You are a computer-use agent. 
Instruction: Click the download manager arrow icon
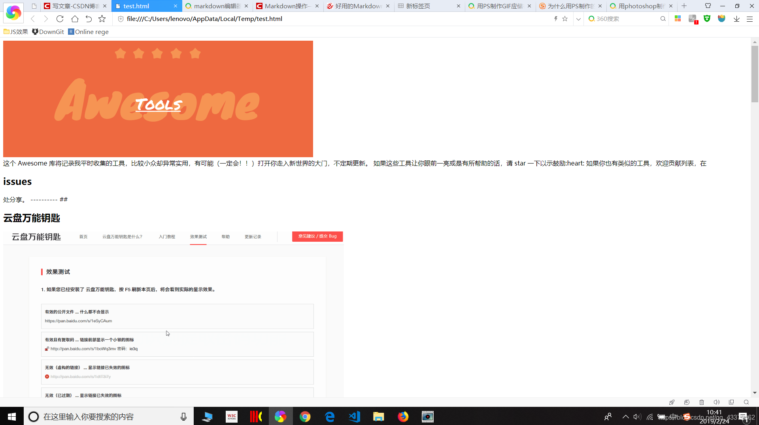pyautogui.click(x=736, y=19)
